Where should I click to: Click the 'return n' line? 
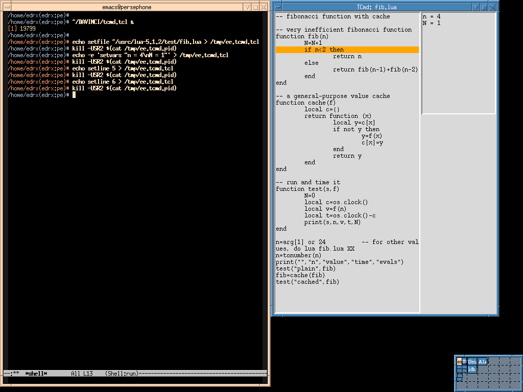click(x=347, y=56)
